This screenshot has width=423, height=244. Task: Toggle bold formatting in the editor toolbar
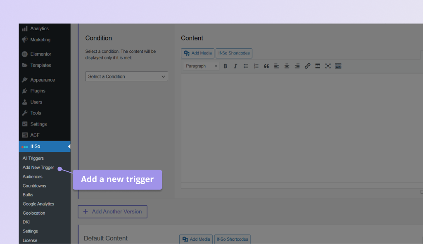pyautogui.click(x=225, y=66)
